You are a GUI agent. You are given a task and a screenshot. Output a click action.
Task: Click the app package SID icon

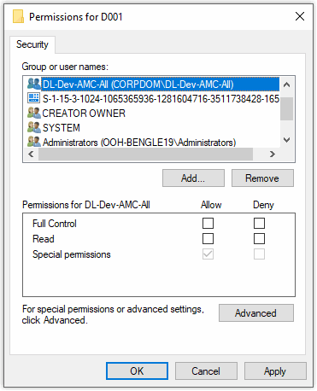(34, 98)
